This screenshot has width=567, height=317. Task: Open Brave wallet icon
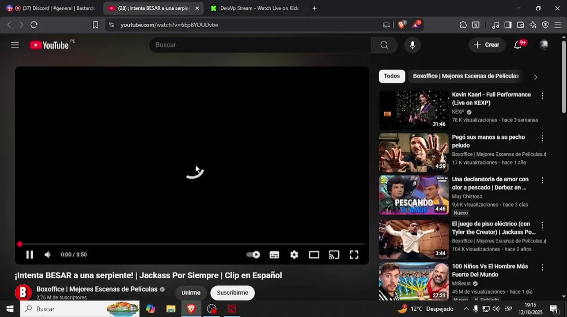click(521, 25)
